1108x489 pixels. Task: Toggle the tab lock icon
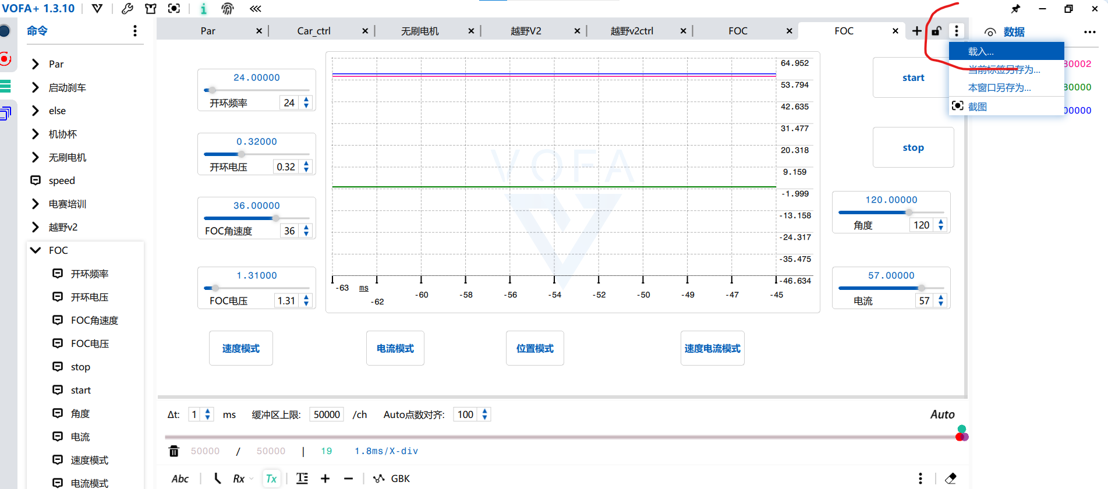click(936, 31)
